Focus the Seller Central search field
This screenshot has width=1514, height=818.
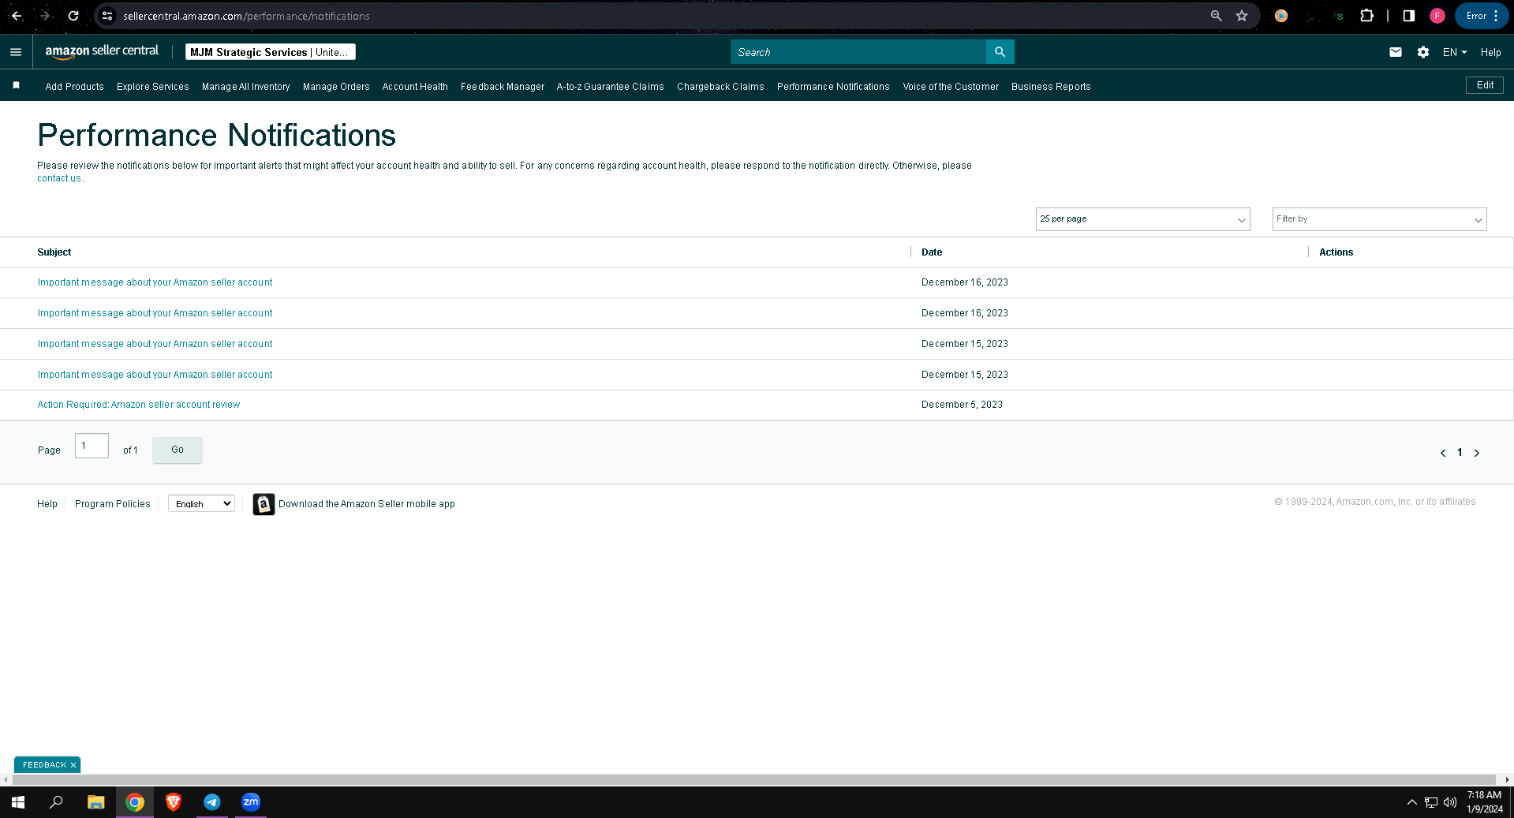(x=858, y=52)
